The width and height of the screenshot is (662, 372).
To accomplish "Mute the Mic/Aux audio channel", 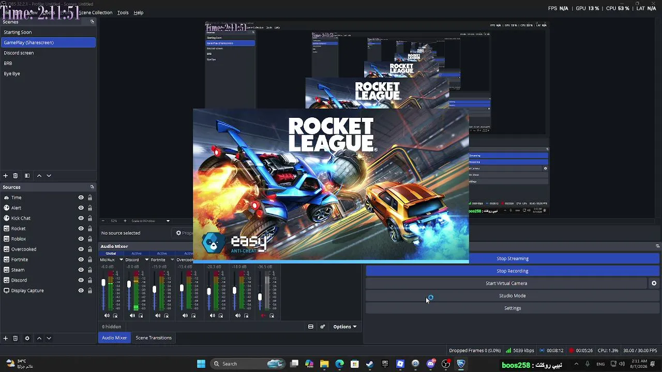I will click(107, 316).
